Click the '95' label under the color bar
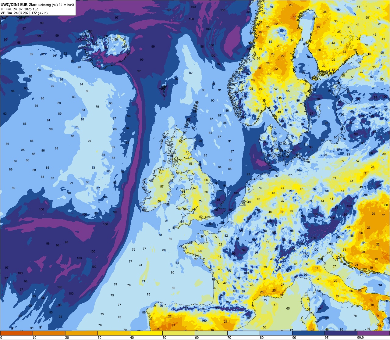The width and height of the screenshot is (390, 340). 327,338
